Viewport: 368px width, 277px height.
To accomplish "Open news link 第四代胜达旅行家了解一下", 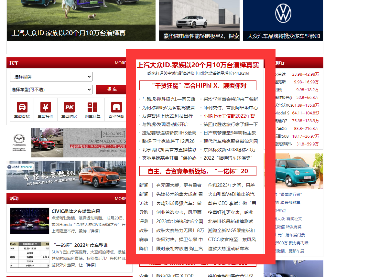I will pos(231,124).
